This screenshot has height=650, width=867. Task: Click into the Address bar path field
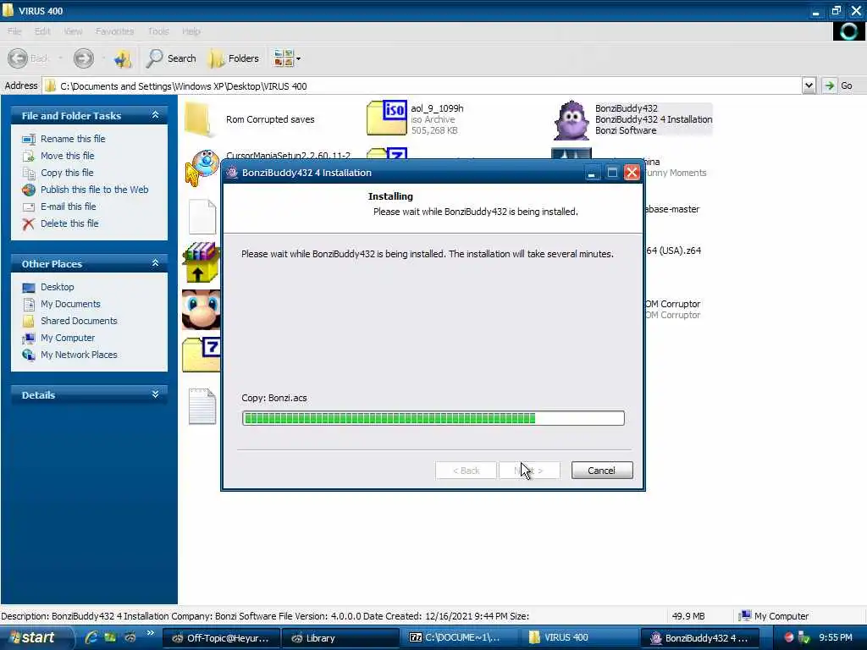point(422,85)
